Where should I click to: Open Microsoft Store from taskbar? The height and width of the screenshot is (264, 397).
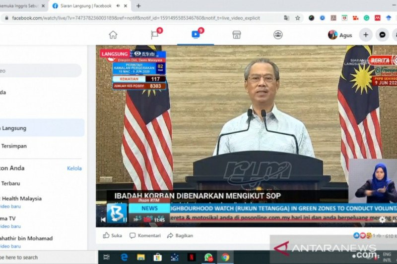(157, 257)
